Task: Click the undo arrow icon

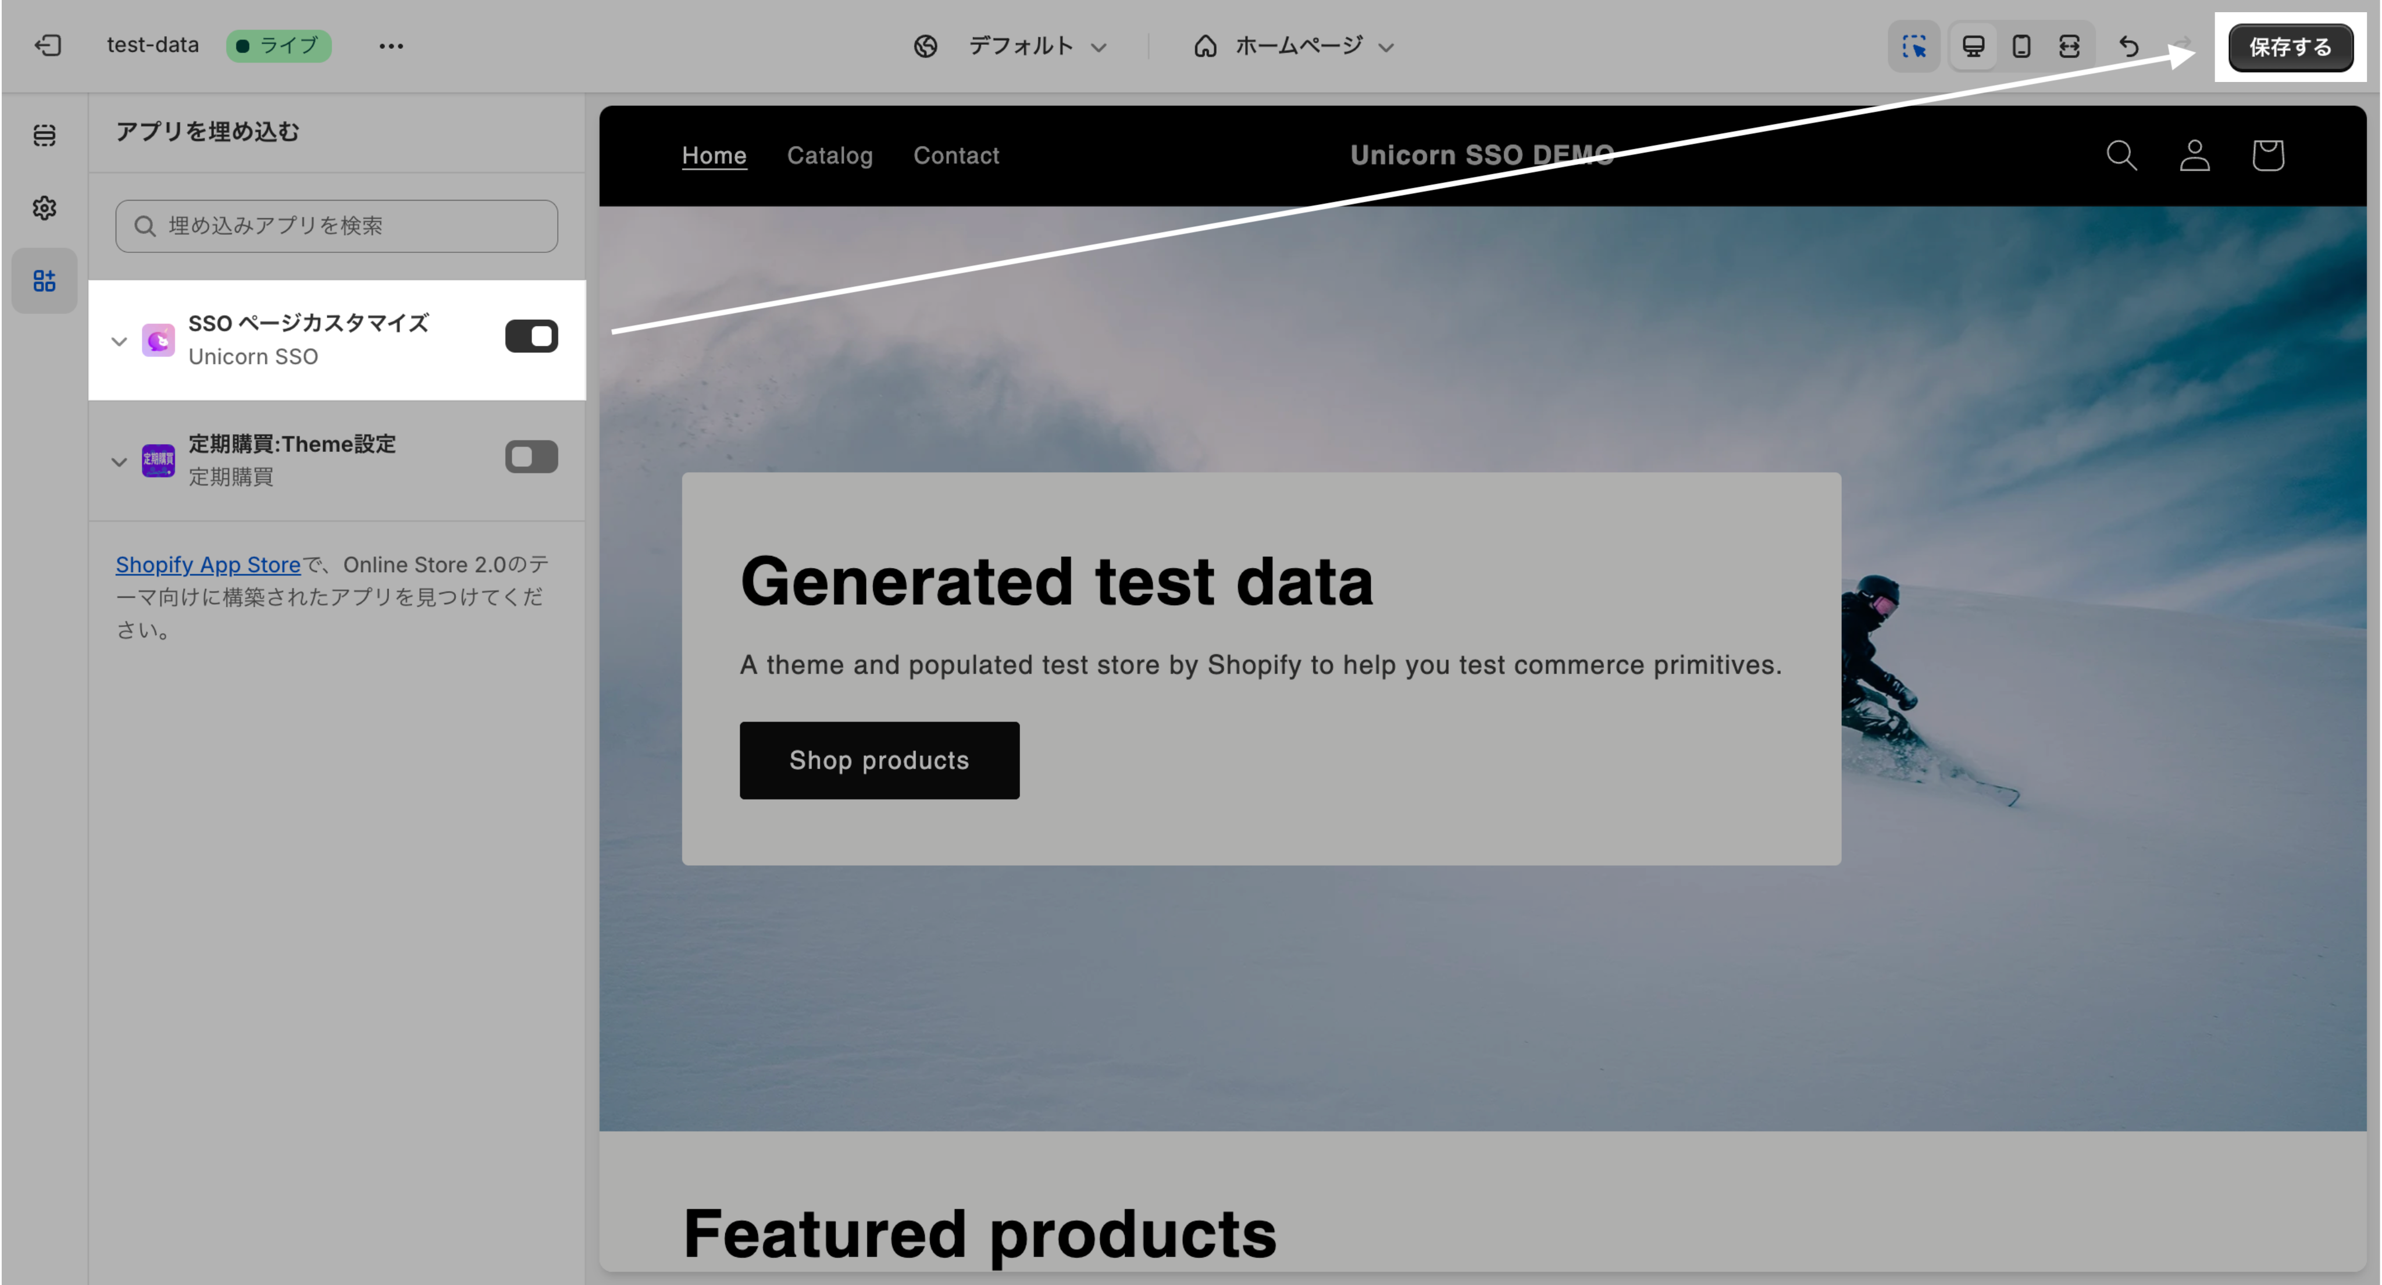Action: coord(2128,46)
